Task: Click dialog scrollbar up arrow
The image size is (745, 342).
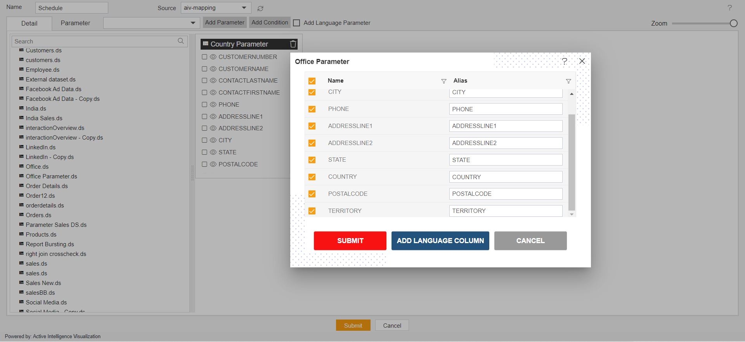Action: point(572,94)
